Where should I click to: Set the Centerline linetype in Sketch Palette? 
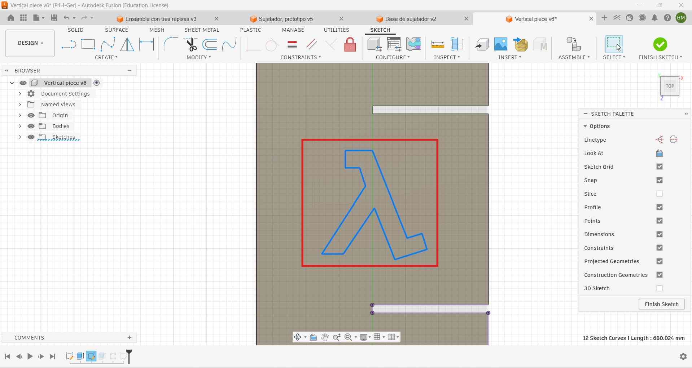pos(674,139)
